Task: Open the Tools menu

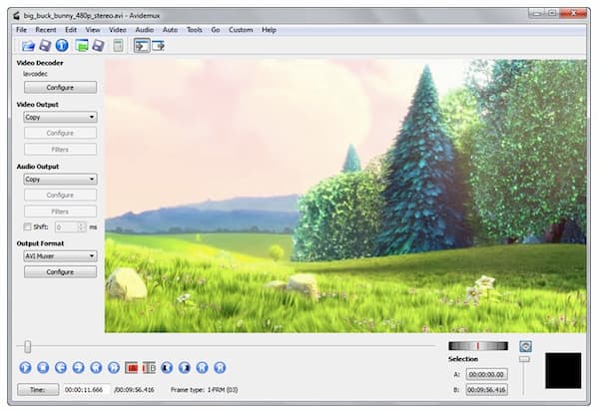Action: click(194, 30)
